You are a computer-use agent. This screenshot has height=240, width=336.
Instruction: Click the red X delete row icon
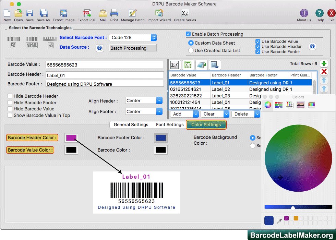point(324,72)
